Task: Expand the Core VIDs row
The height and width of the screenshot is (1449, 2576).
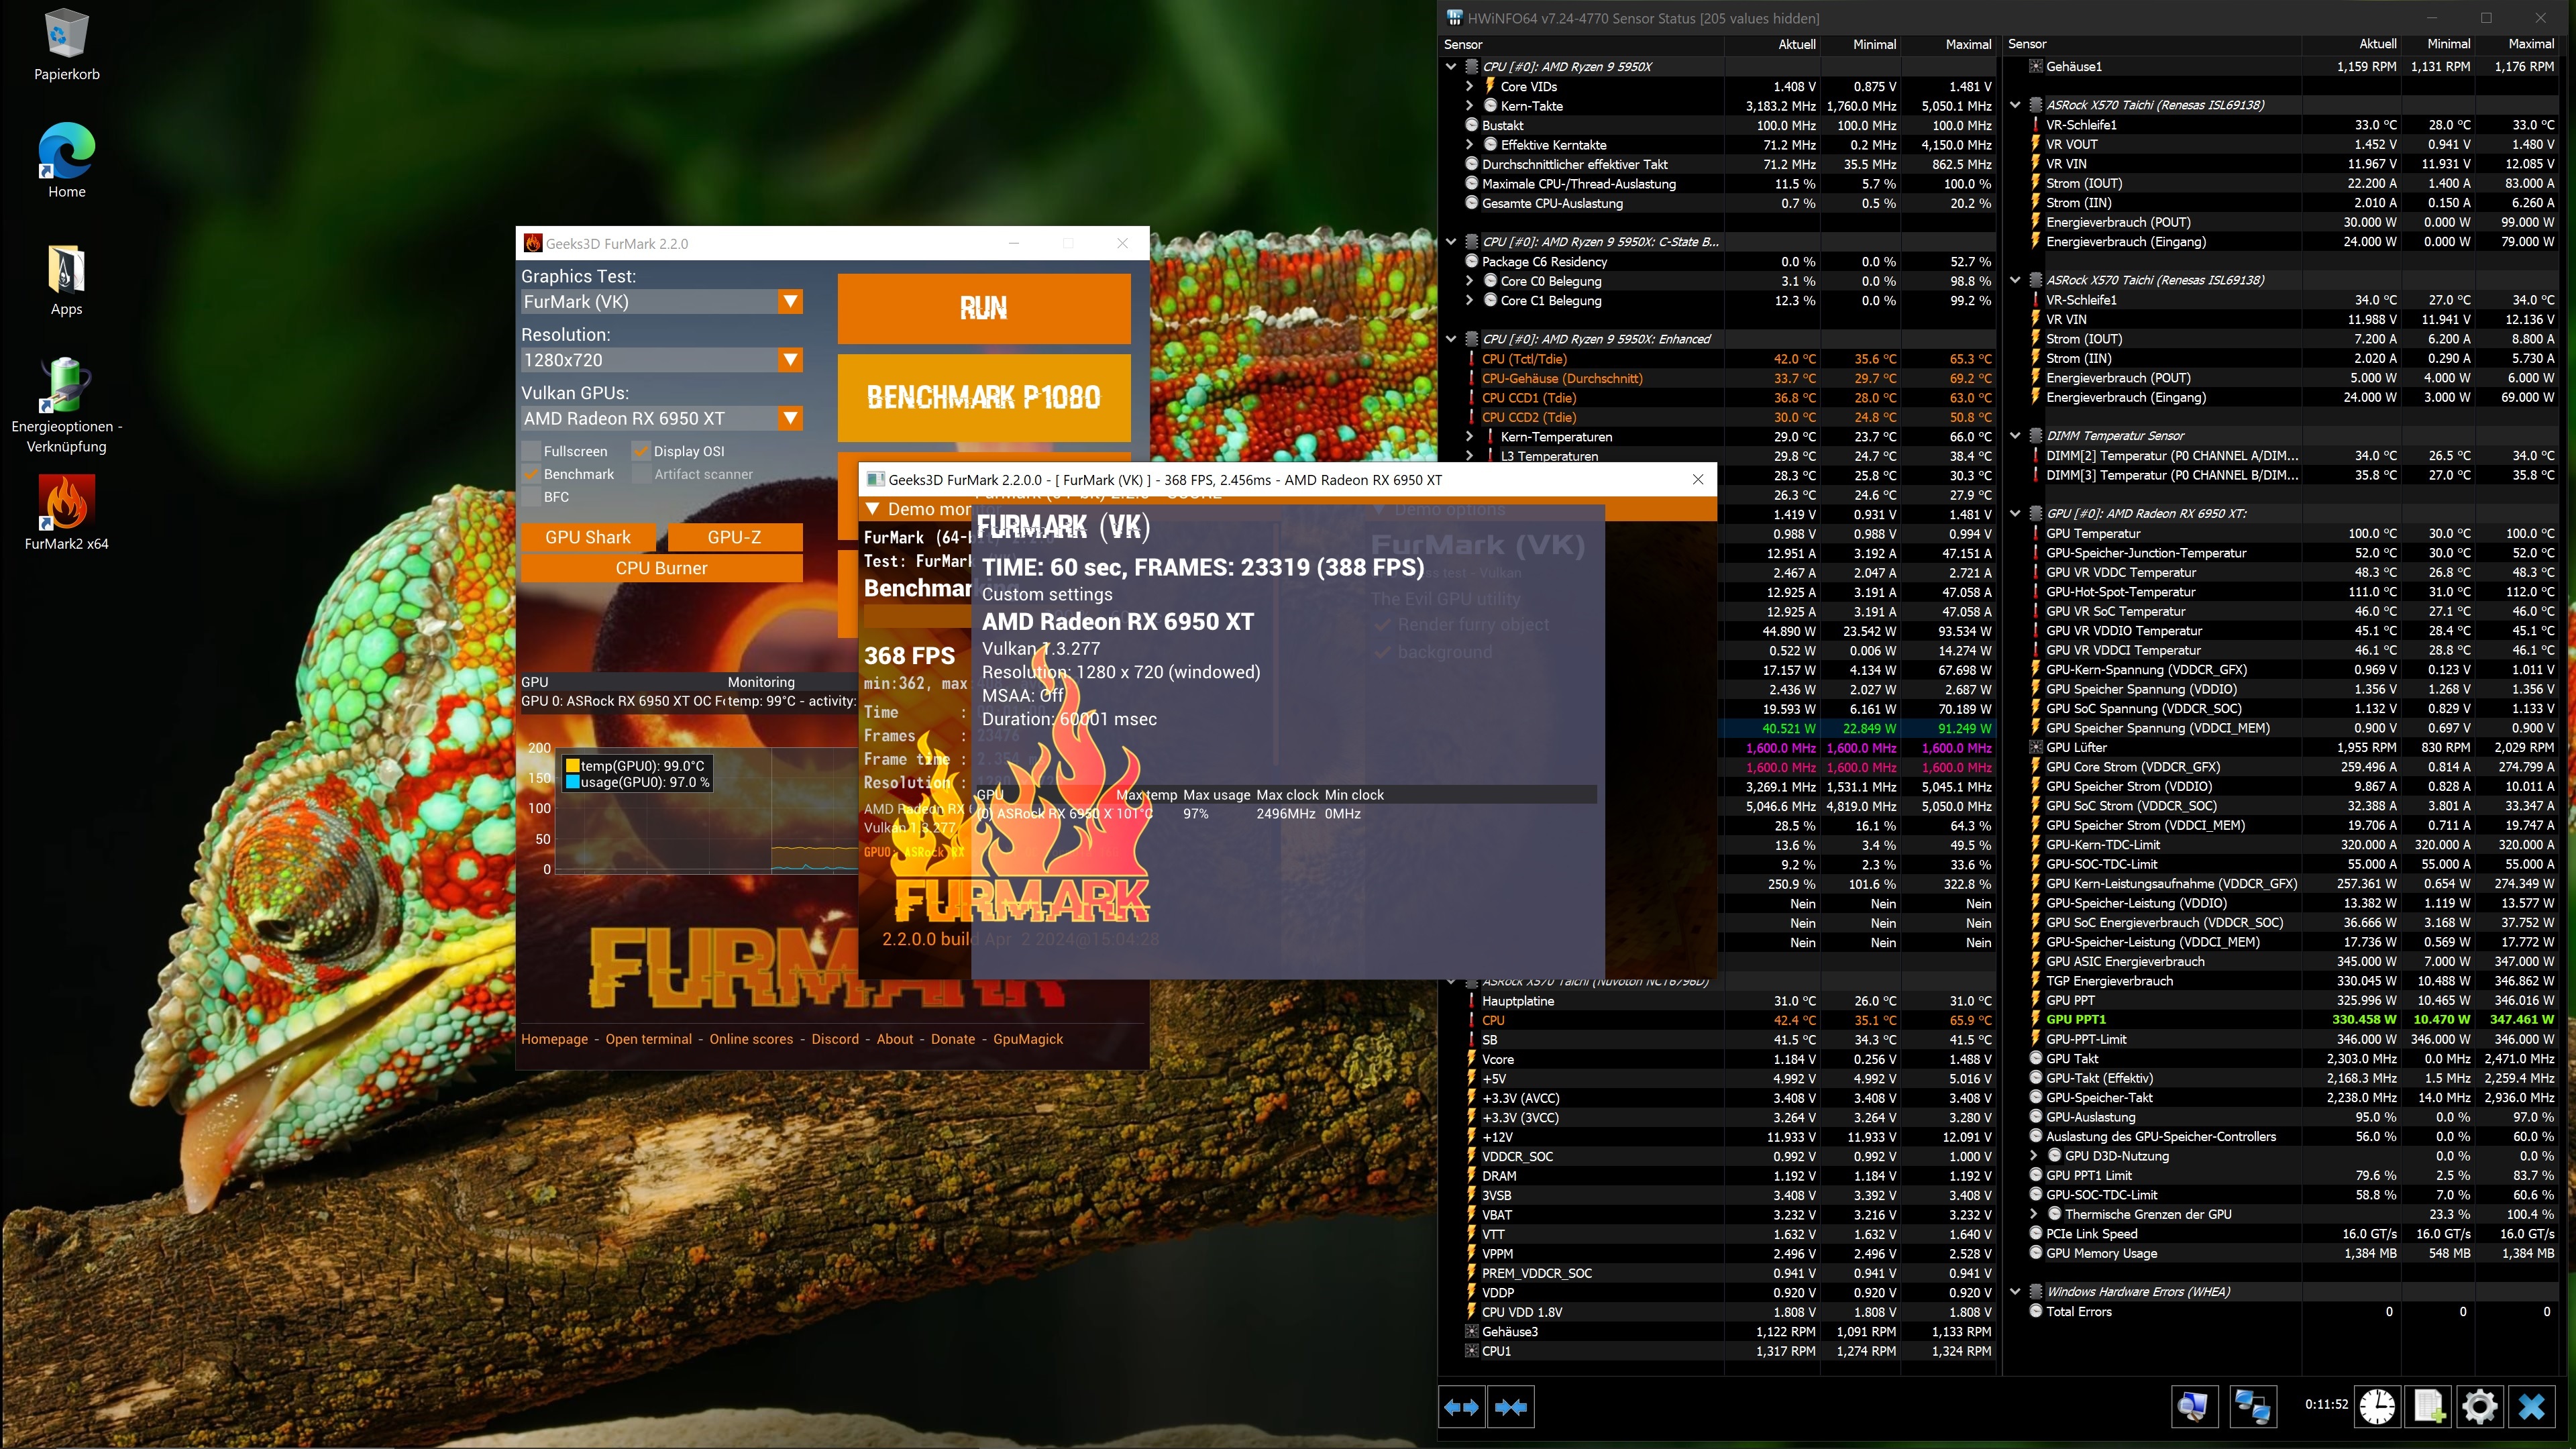Action: coord(1470,86)
